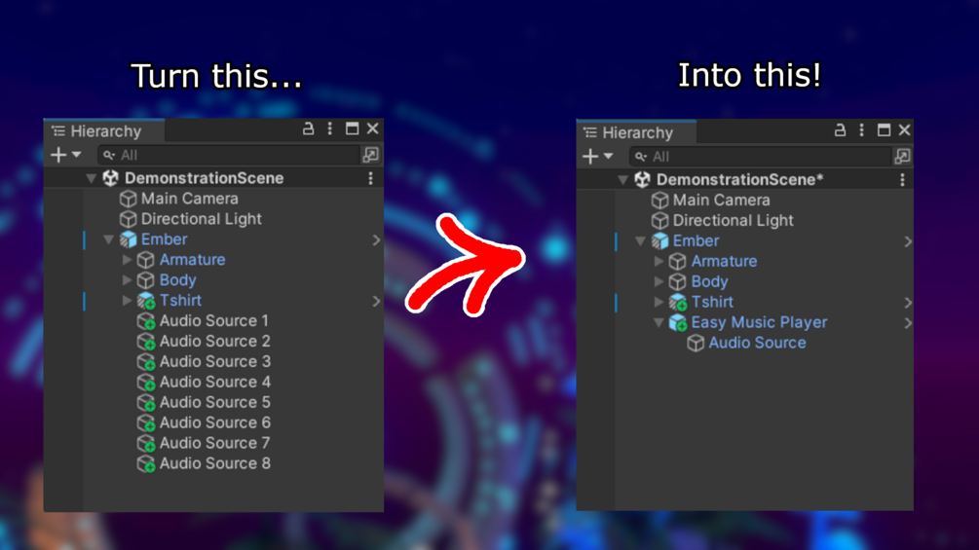
Task: Toggle the lock in right Hierarchy panel
Action: click(x=840, y=129)
